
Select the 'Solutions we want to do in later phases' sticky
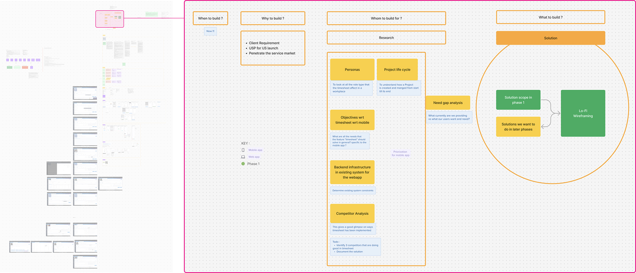(x=518, y=127)
